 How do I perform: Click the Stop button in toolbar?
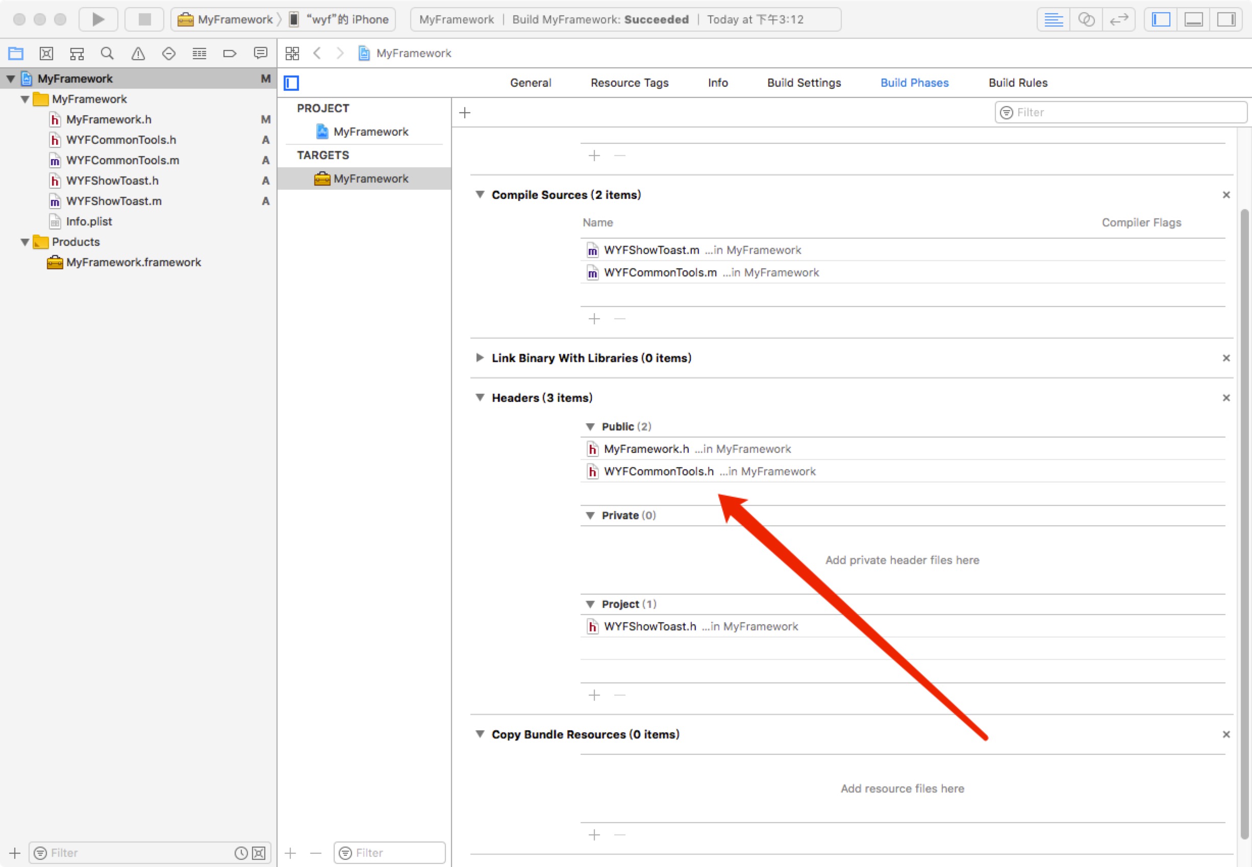tap(144, 19)
